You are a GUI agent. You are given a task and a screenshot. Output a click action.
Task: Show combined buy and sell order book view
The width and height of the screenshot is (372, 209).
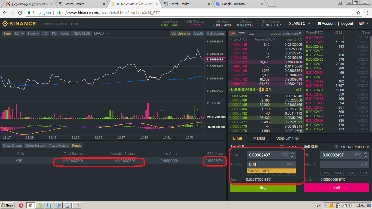click(x=233, y=33)
